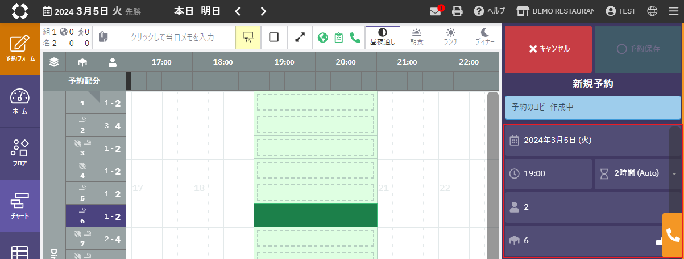This screenshot has width=684, height=259.
Task: Click the daily memo input field
Action: click(172, 37)
